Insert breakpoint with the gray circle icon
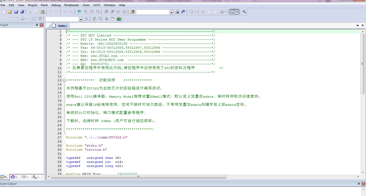The height and width of the screenshot is (196, 366). coord(203,12)
